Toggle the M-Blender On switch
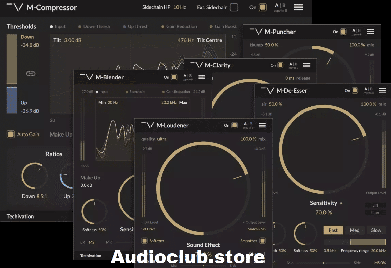The width and height of the screenshot is (391, 268). tap(174, 77)
